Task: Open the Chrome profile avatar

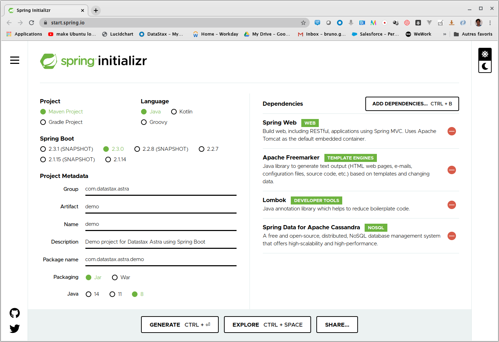Action: (479, 23)
